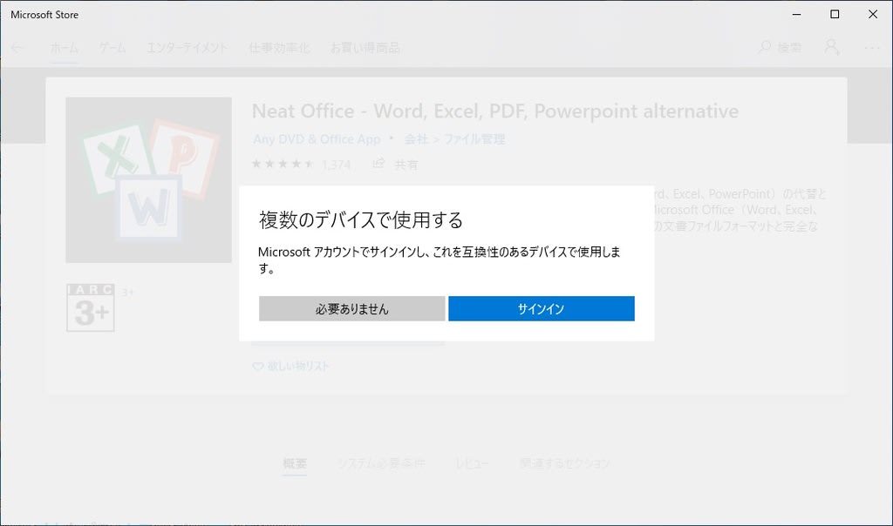Click the 共有 share icon
This screenshot has width=893, height=526.
click(378, 164)
